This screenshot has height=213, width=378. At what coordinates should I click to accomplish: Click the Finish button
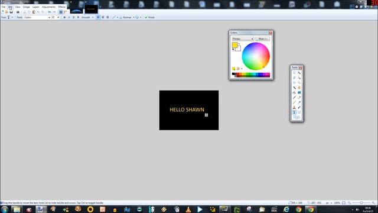click(149, 17)
